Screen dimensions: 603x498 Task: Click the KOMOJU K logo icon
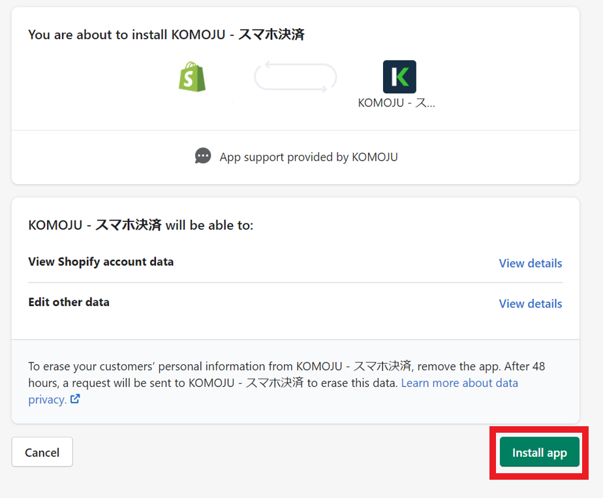[399, 77]
